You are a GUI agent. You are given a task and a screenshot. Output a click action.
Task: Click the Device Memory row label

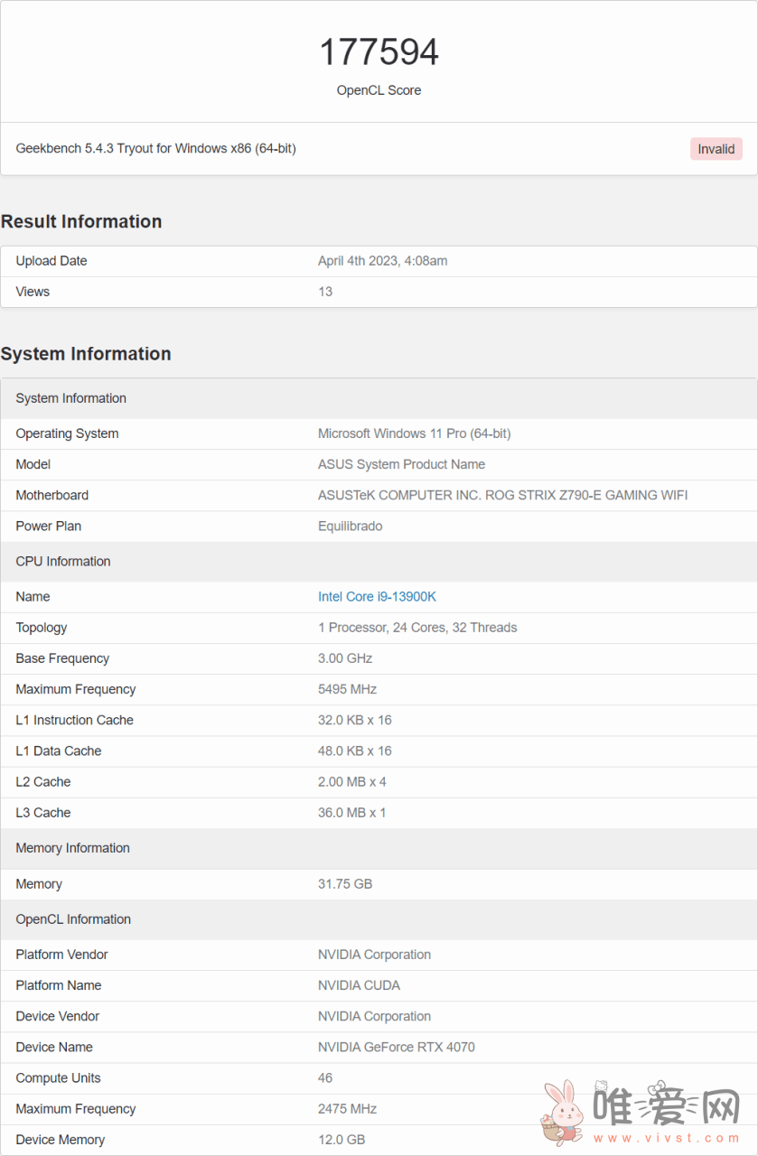pyautogui.click(x=61, y=1140)
